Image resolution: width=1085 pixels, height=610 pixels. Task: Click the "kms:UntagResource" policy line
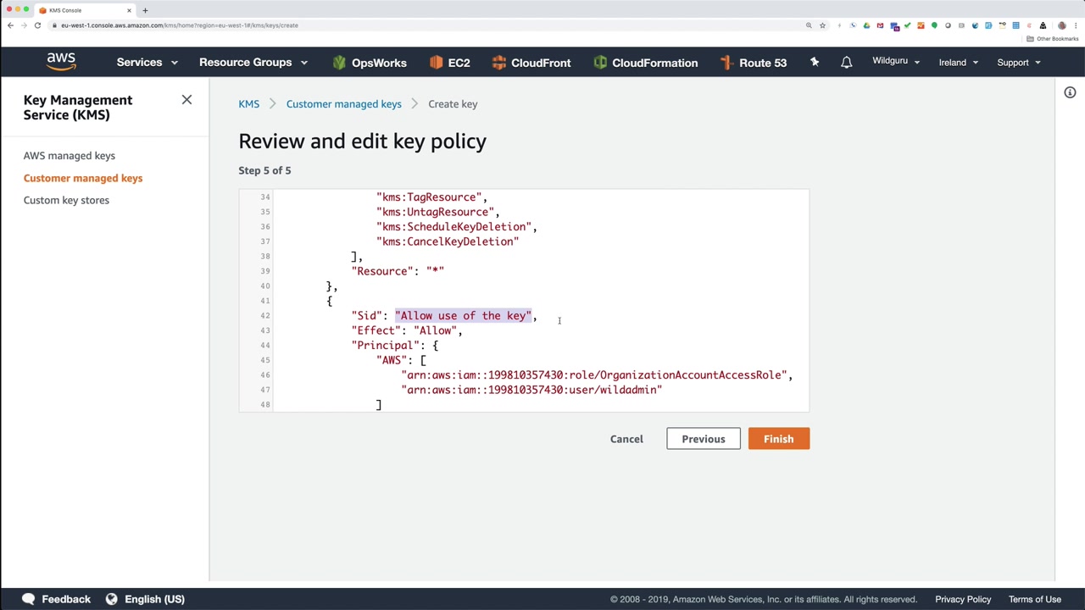(x=437, y=212)
